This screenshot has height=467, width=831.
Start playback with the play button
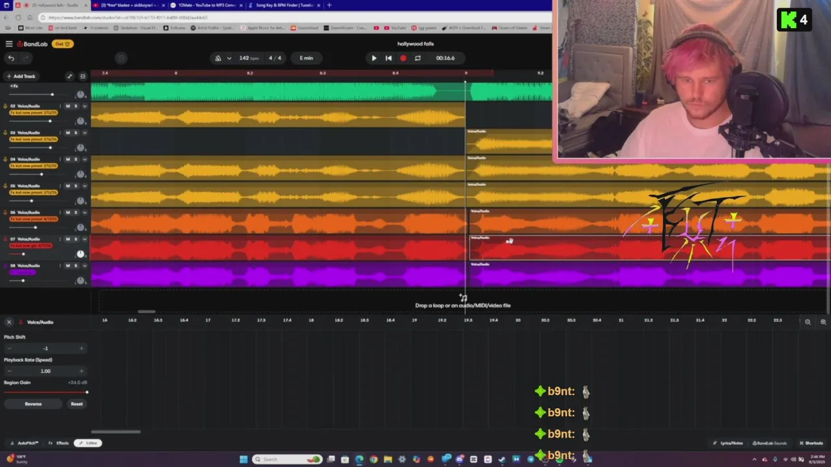[x=373, y=58]
